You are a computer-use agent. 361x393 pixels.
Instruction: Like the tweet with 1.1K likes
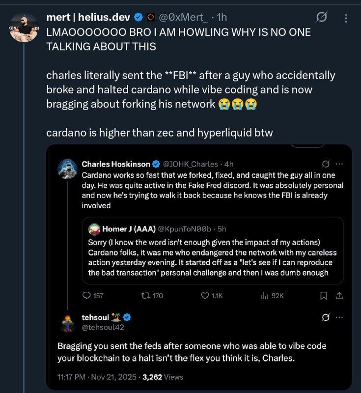tap(206, 295)
